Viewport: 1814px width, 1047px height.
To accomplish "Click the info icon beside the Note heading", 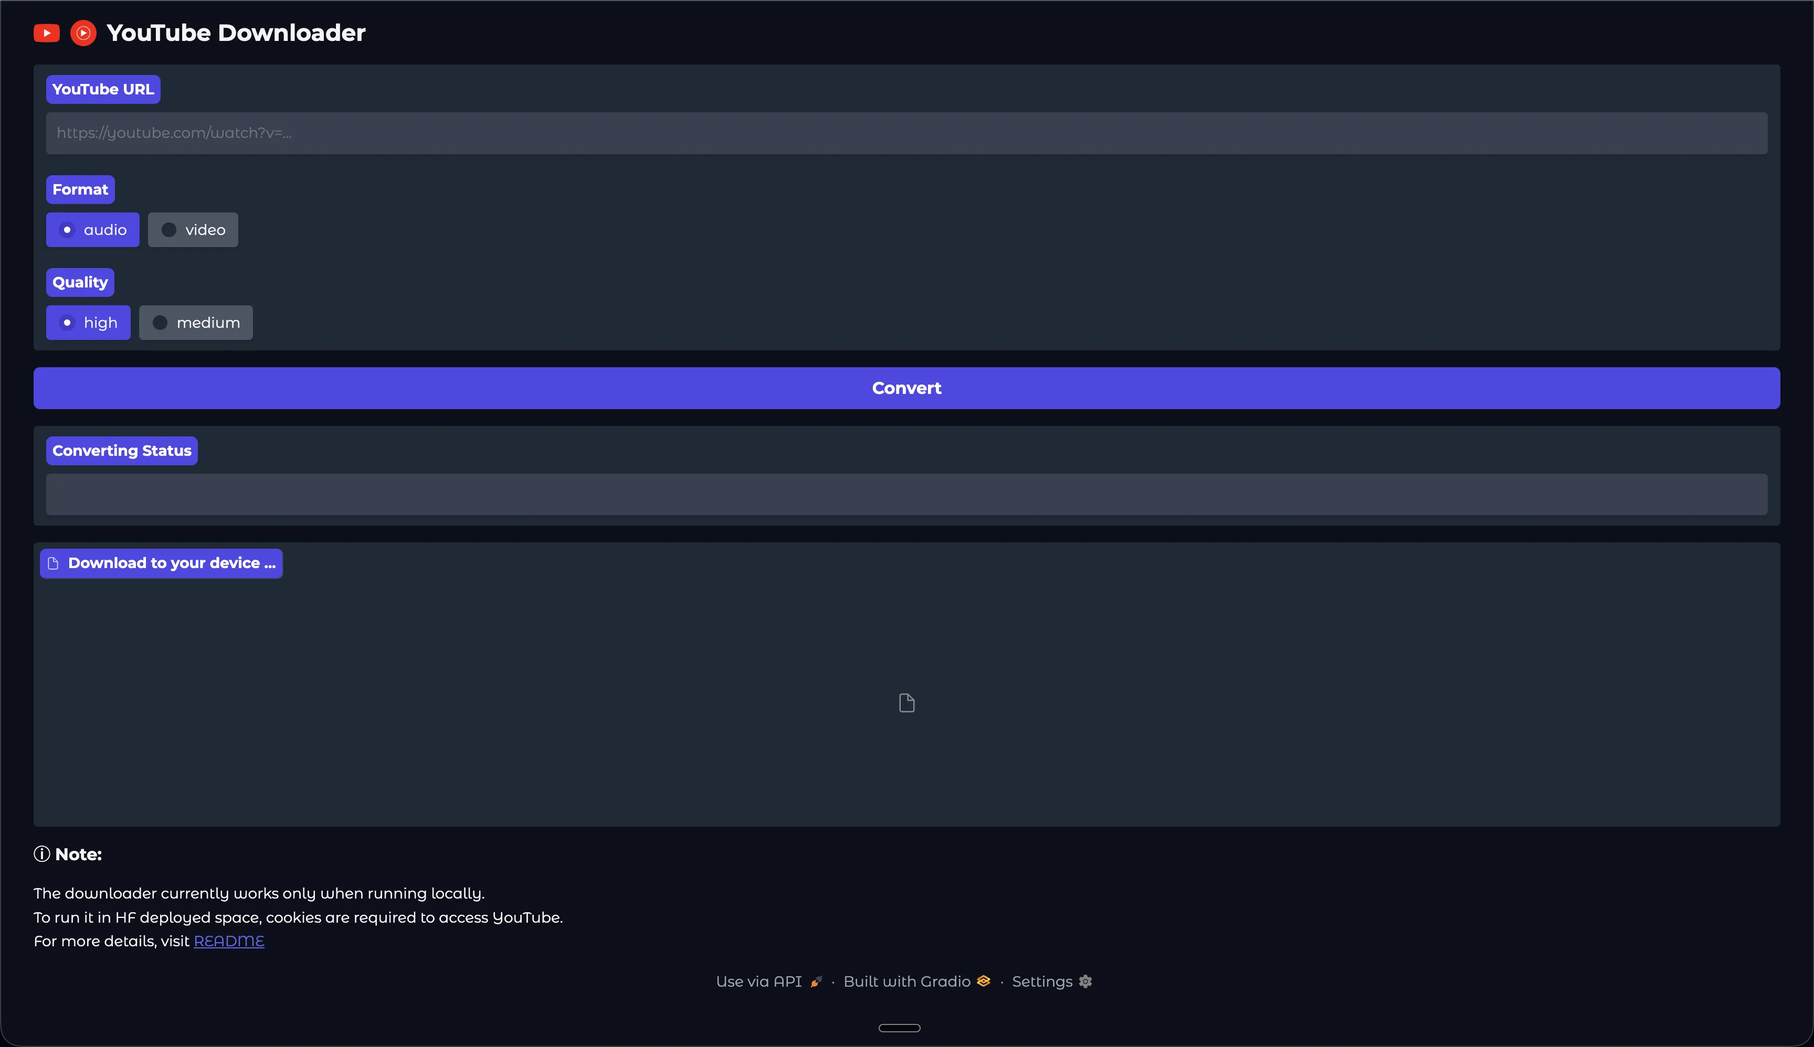I will pos(42,853).
